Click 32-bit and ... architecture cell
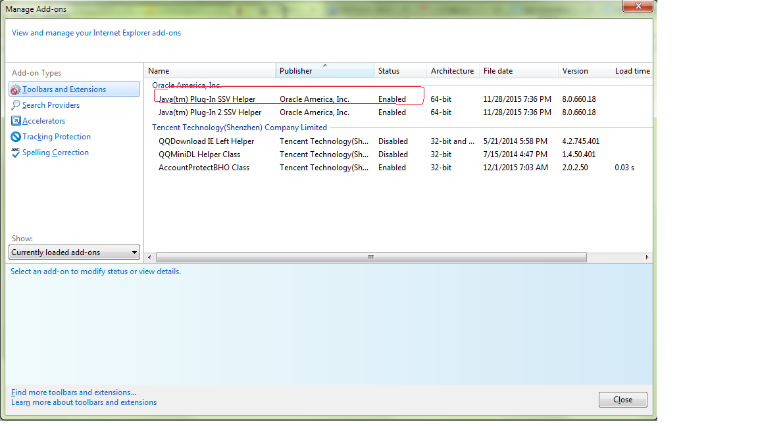This screenshot has width=758, height=426. click(x=453, y=141)
